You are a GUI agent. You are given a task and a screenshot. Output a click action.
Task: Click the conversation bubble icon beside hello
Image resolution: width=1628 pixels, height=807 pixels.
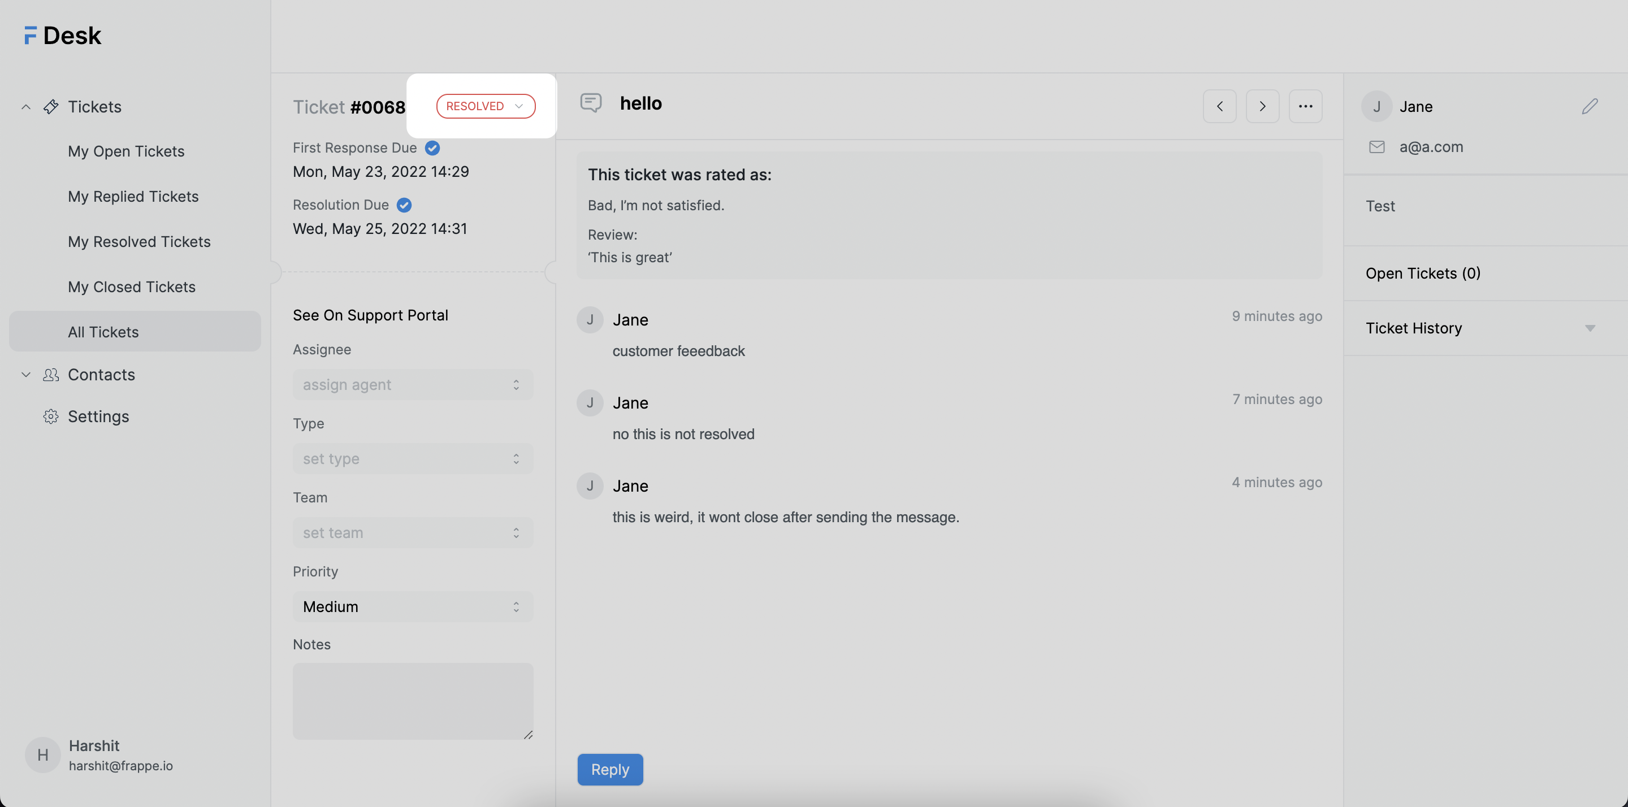point(591,102)
